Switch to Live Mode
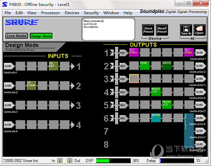 pyautogui.click(x=17, y=36)
